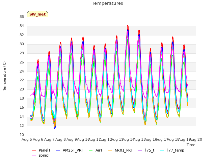The height and width of the screenshot is (162, 216).
Task: Click the 36 y-axis tick label
Action: [22, 17]
